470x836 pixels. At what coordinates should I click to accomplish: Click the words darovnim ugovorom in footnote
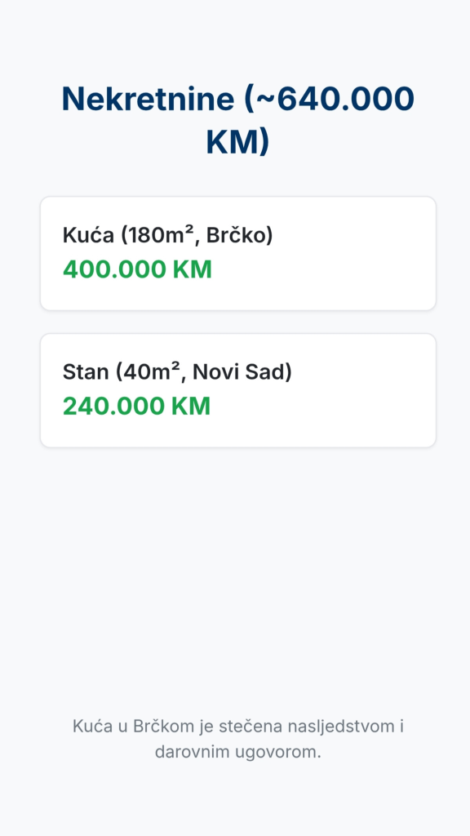click(x=237, y=752)
